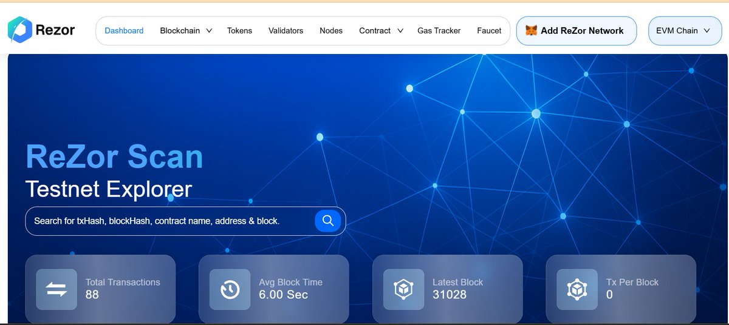Click the Tx Per Block label
Screen dimensions: 729x325
tap(632, 282)
